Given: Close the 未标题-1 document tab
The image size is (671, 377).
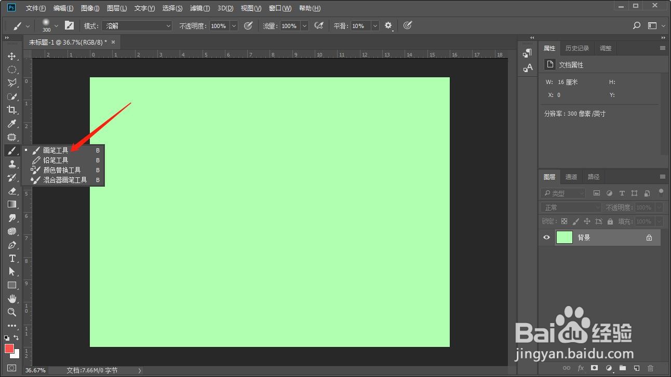Looking at the screenshot, I should (113, 42).
